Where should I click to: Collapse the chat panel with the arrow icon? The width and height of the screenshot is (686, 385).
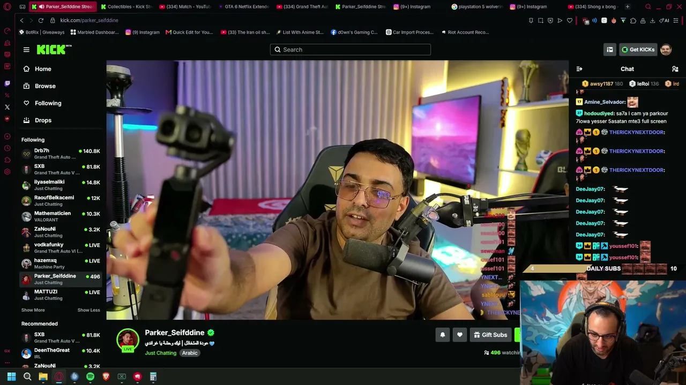(x=579, y=69)
